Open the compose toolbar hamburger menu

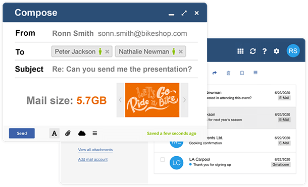click(x=95, y=133)
